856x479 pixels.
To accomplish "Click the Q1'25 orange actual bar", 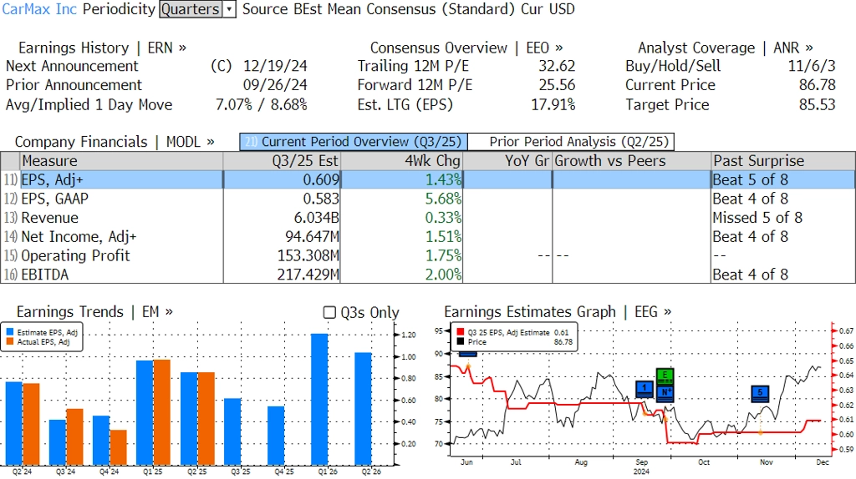I will tap(162, 412).
